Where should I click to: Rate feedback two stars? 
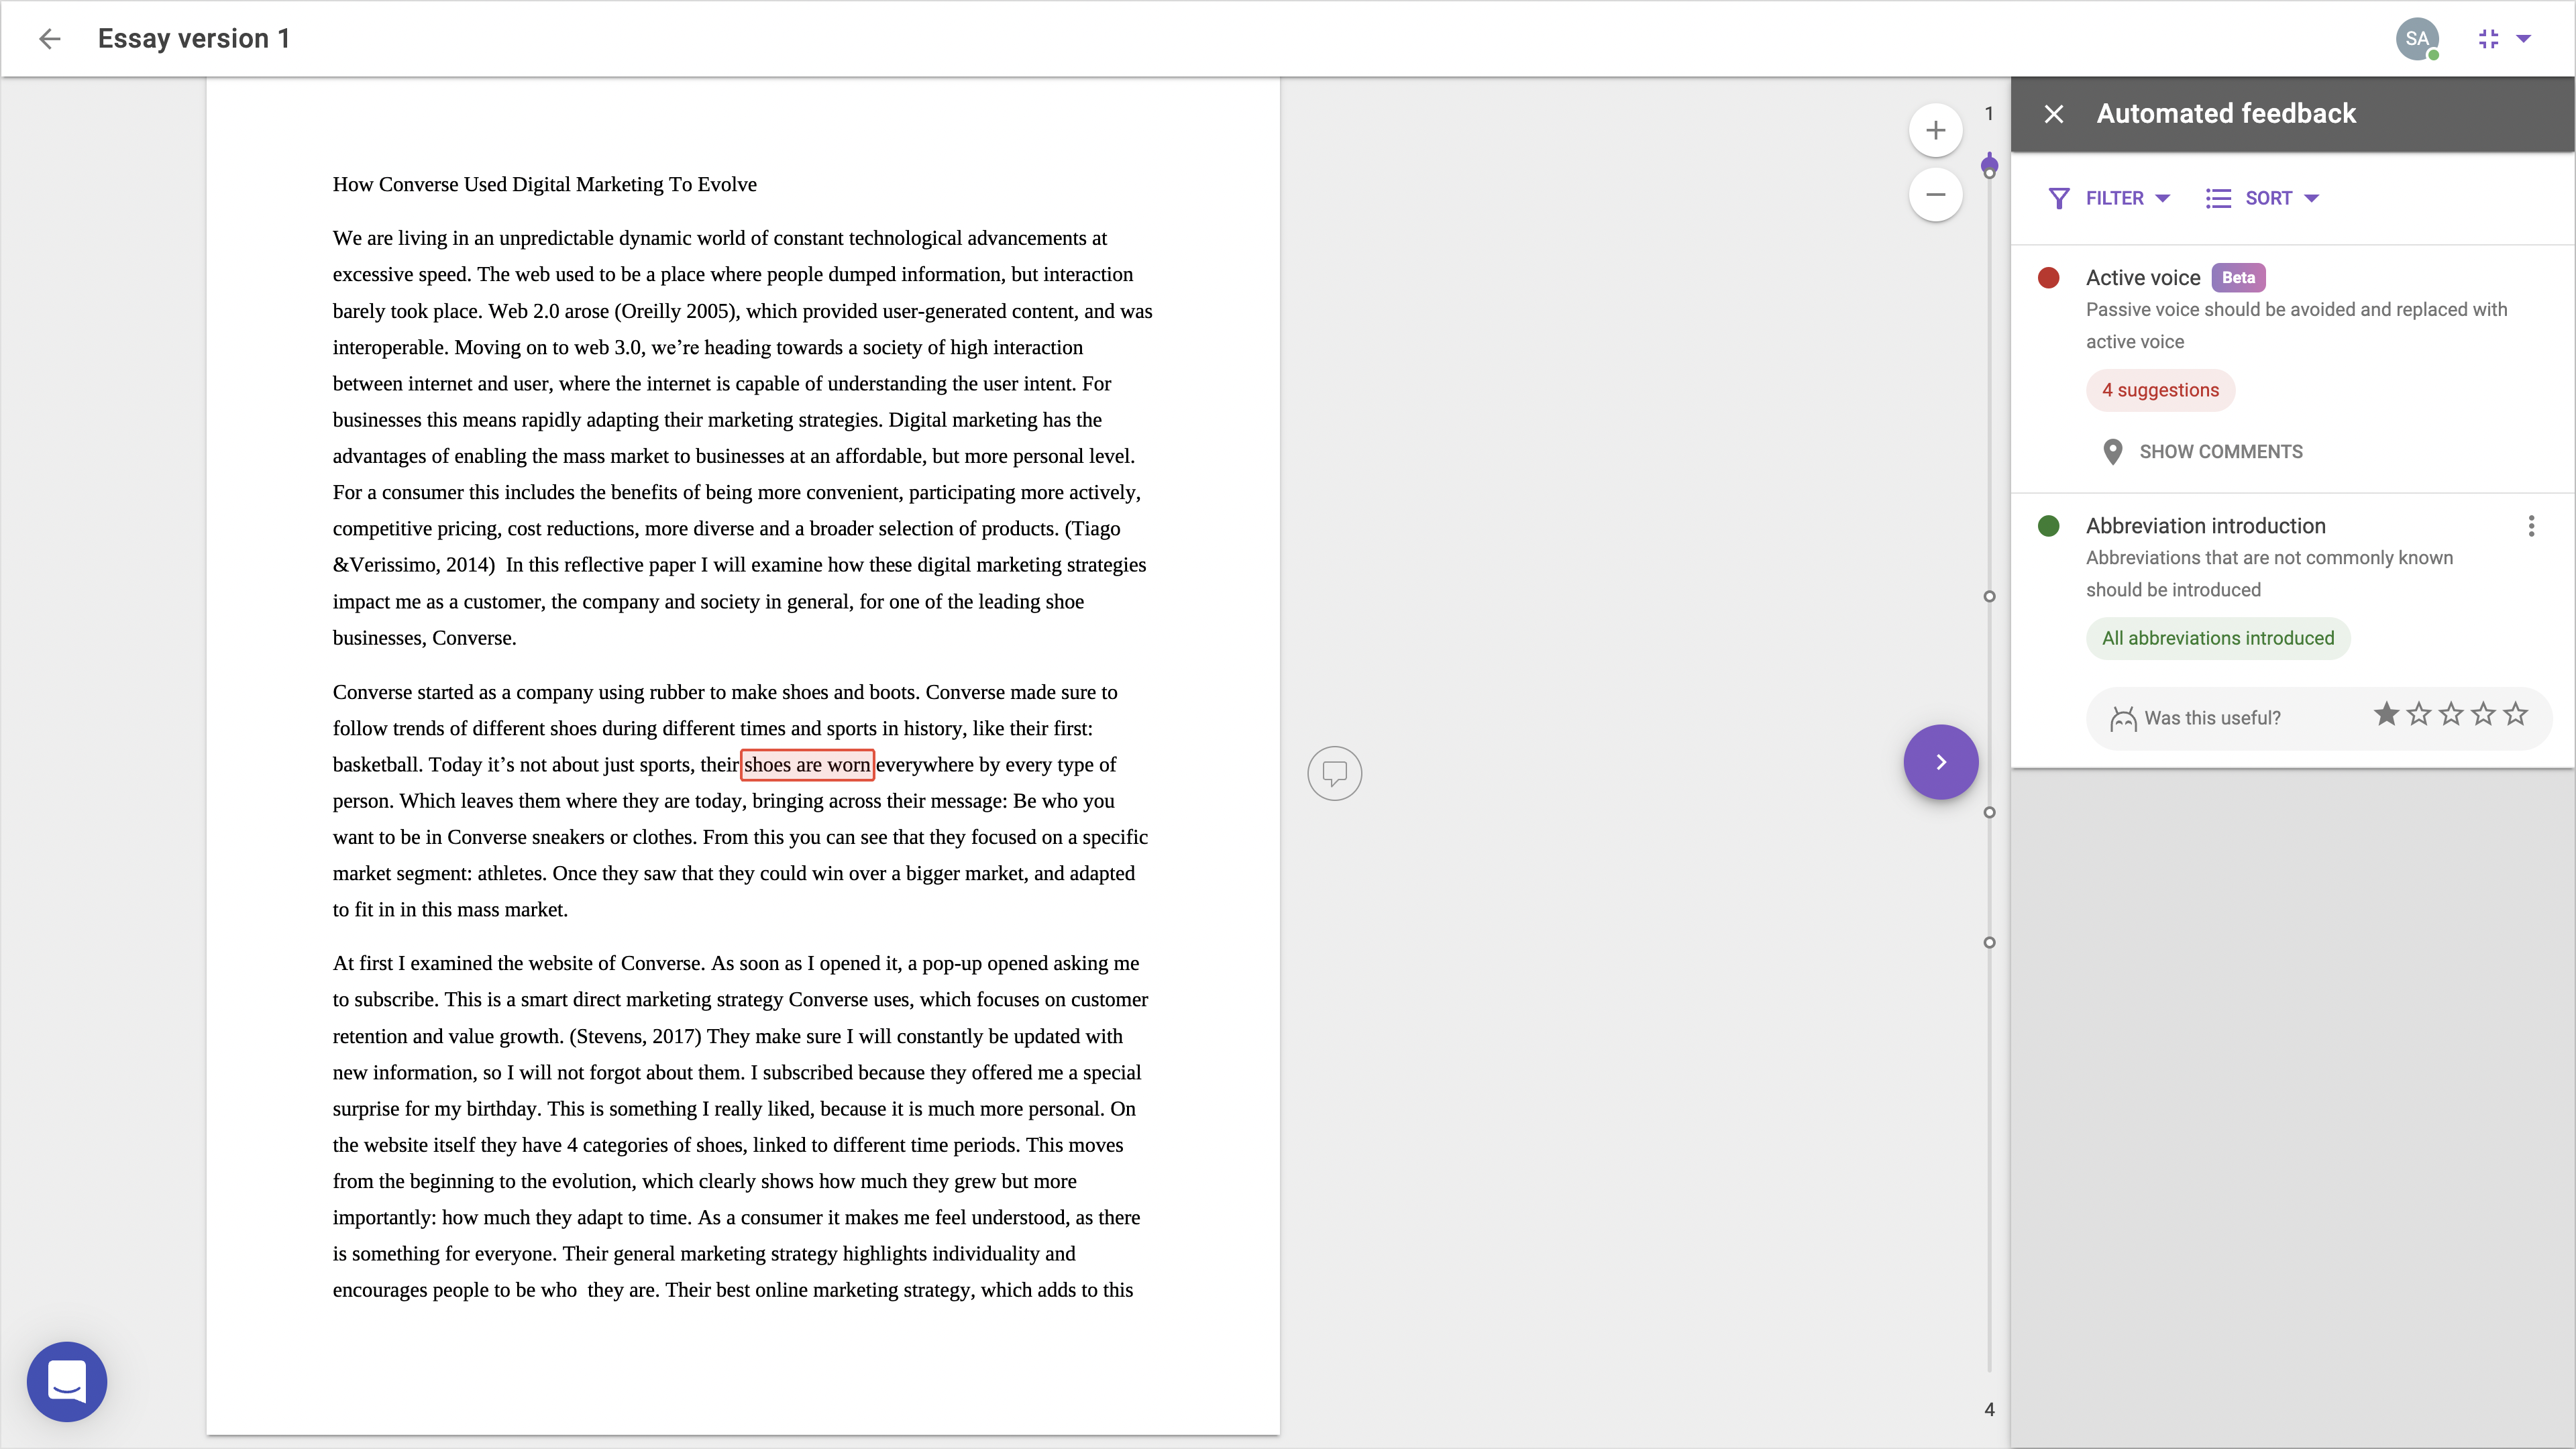click(x=2418, y=714)
